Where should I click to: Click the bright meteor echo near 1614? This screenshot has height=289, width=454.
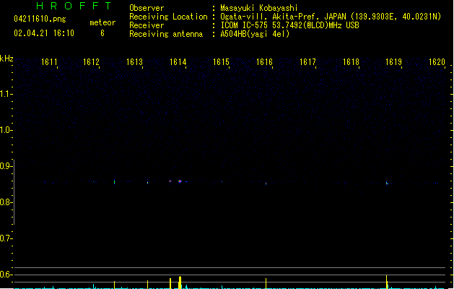180,181
